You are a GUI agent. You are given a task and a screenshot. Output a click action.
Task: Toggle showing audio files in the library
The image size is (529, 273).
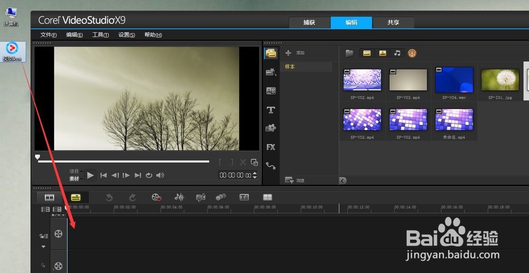(397, 53)
